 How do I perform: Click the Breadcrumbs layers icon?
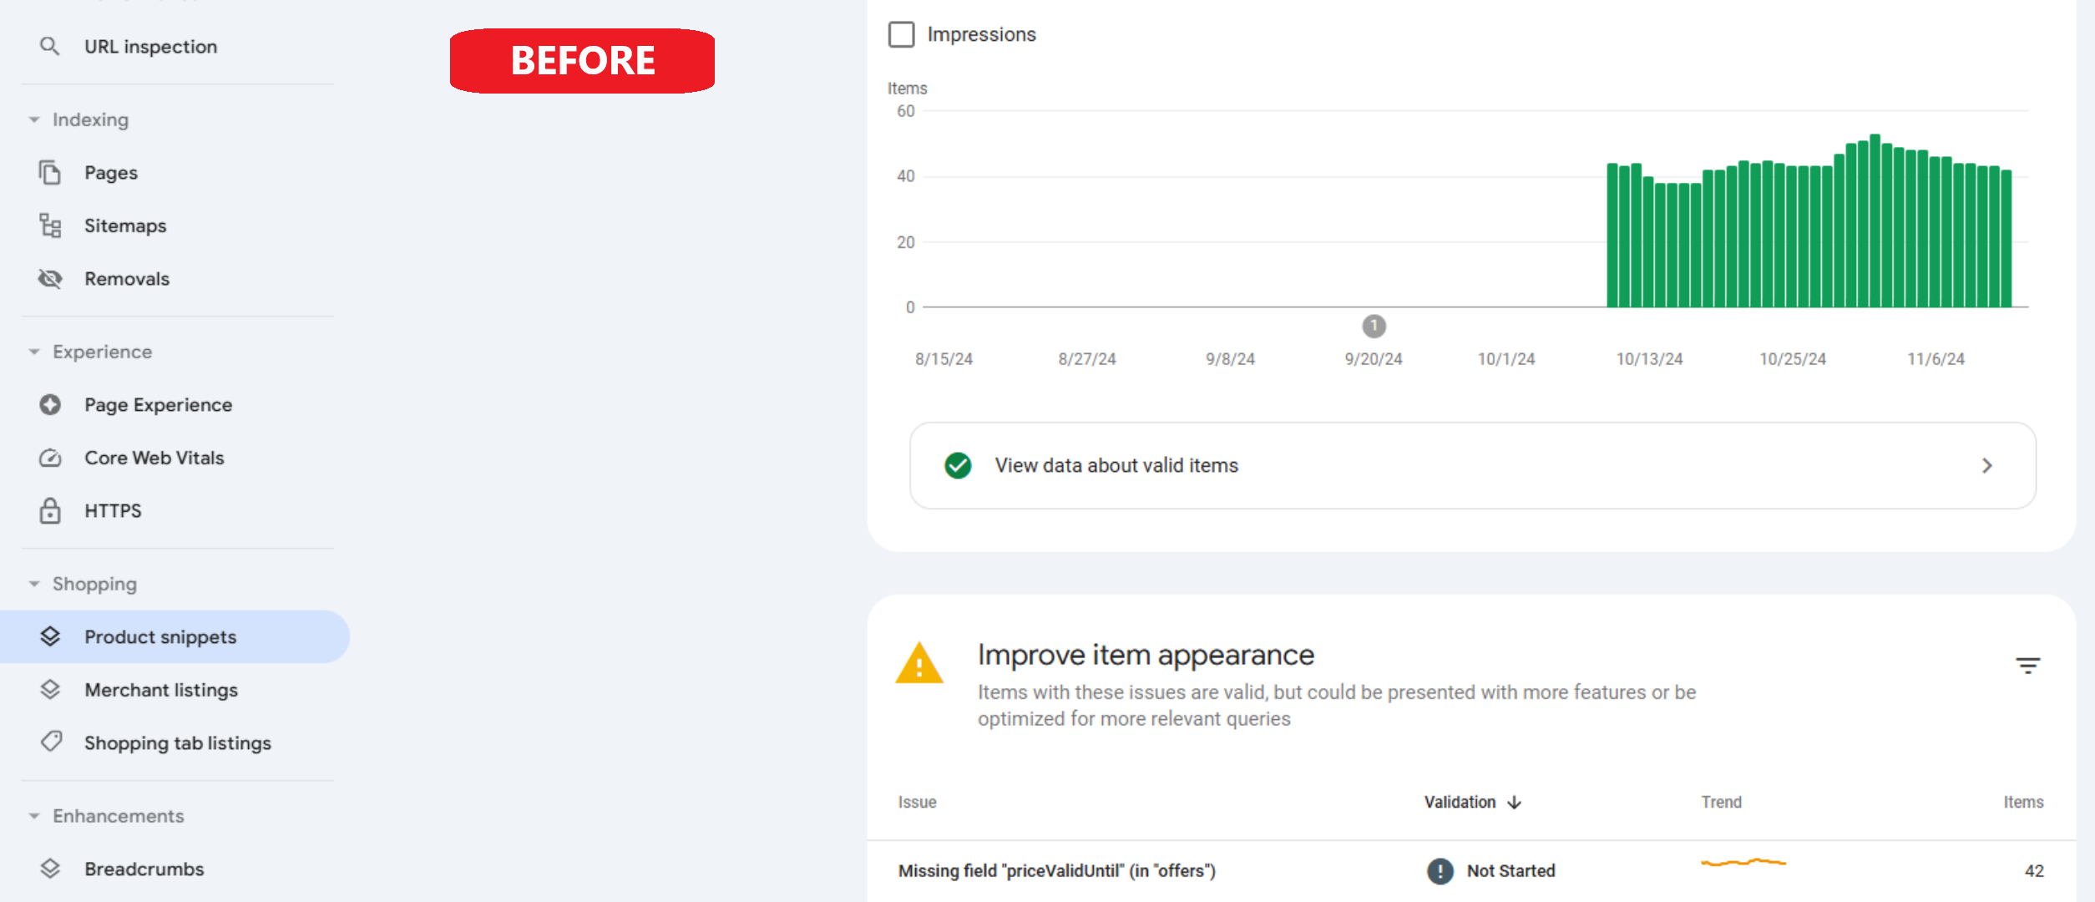pyautogui.click(x=50, y=869)
